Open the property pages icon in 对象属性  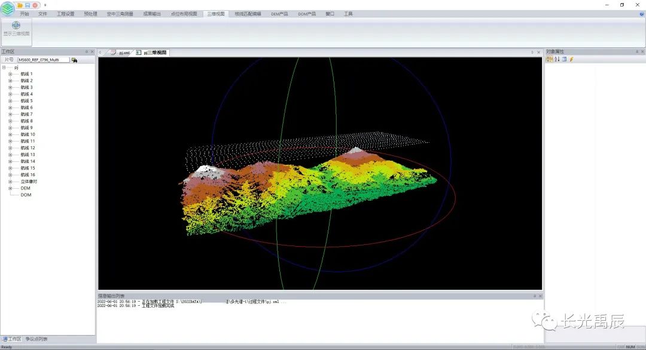coord(564,59)
